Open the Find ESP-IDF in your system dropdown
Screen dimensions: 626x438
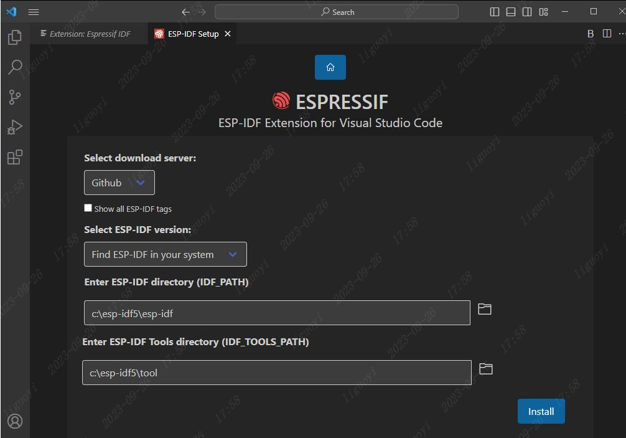point(166,254)
